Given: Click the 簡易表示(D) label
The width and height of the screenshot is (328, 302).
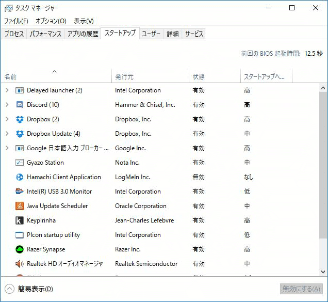Looking at the screenshot, I should pos(36,289).
